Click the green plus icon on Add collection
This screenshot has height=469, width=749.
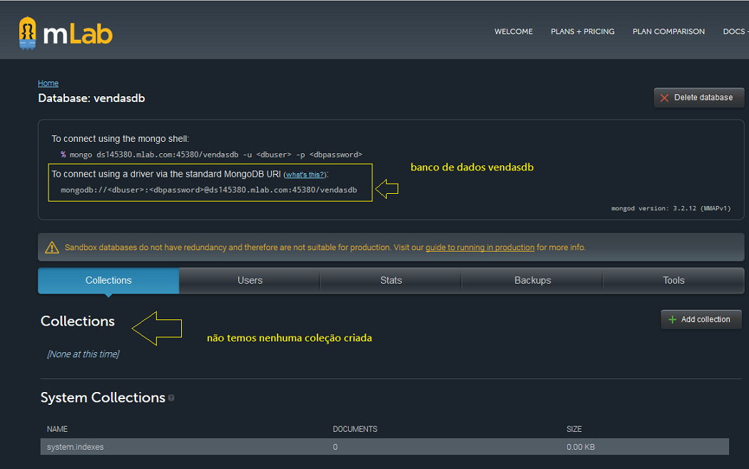pyautogui.click(x=672, y=319)
